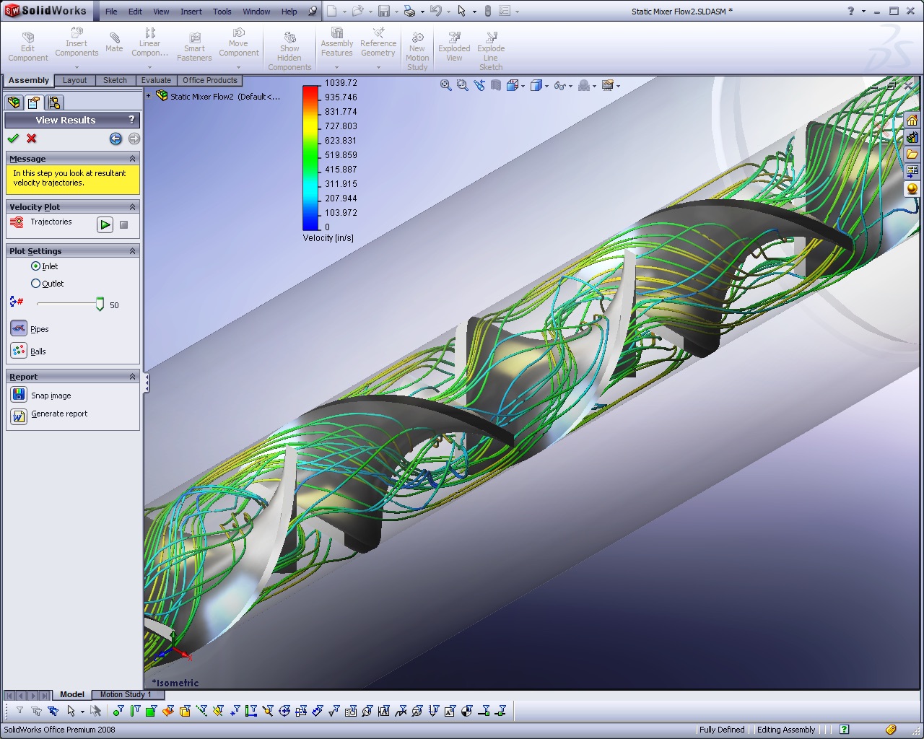Screen dimensions: 924x739
Task: Click the New document icon
Action: click(x=331, y=11)
